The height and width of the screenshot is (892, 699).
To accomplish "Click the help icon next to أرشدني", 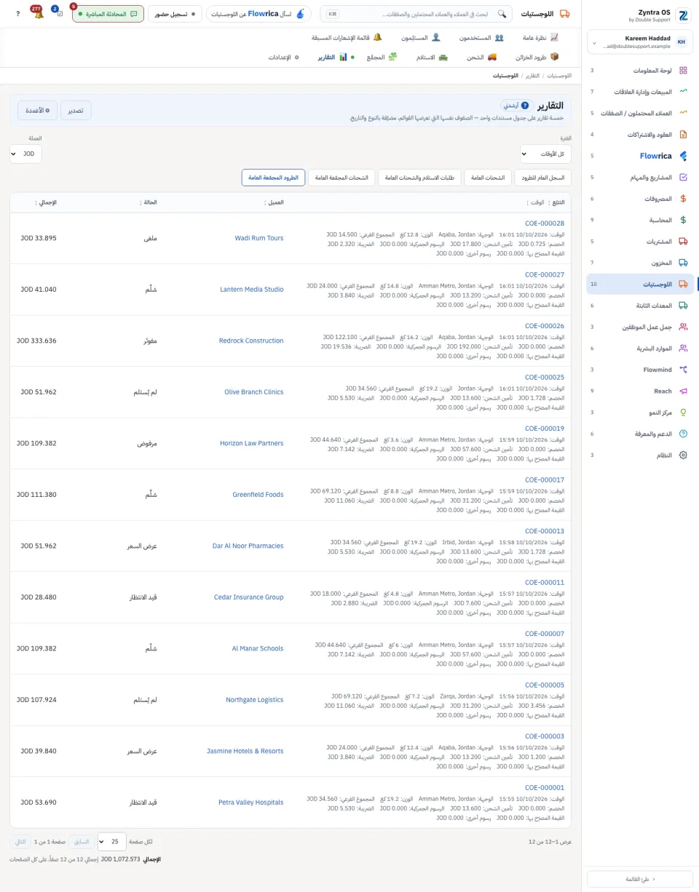I will (x=525, y=105).
